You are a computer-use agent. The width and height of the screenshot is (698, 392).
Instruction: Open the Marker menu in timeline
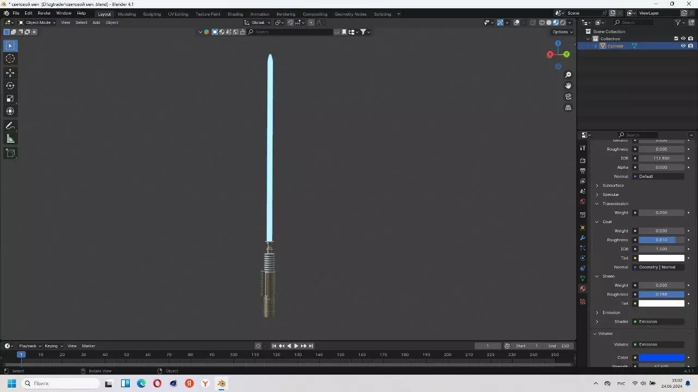(88, 346)
